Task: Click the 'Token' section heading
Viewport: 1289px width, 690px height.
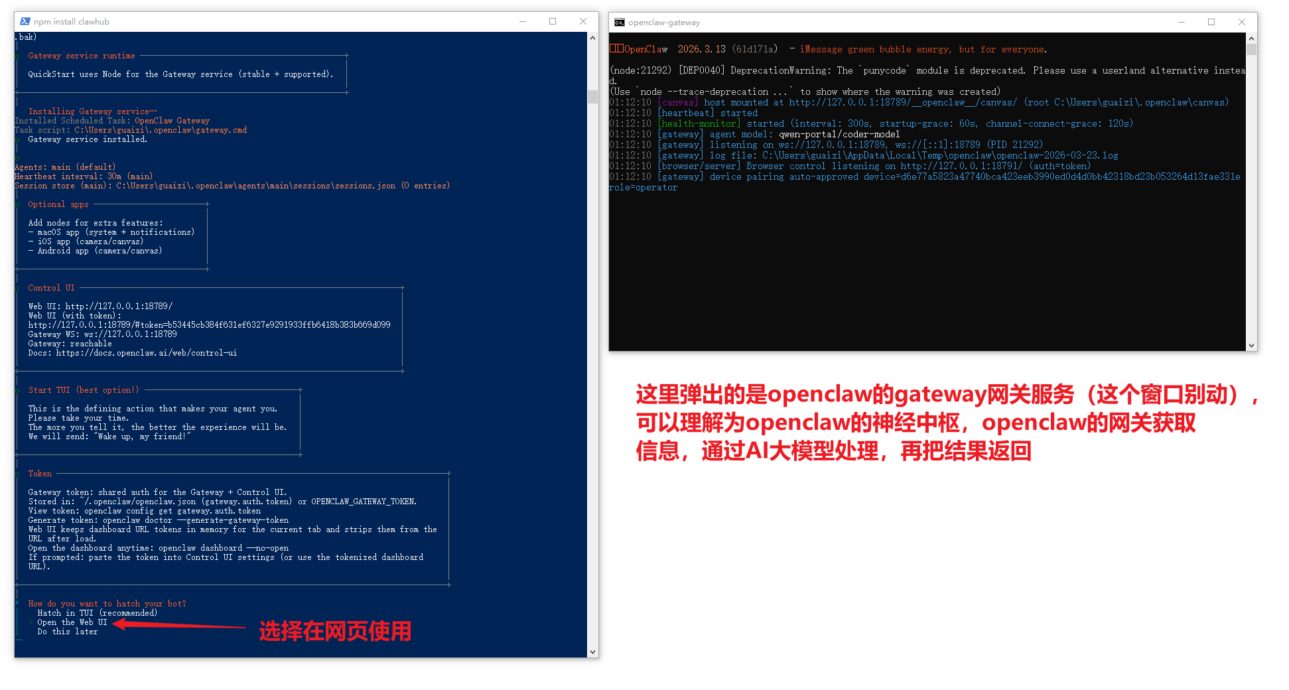Action: pos(40,474)
